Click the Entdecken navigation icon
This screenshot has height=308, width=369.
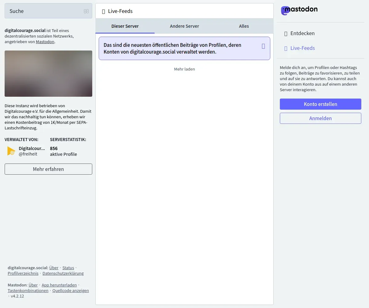tap(286, 34)
